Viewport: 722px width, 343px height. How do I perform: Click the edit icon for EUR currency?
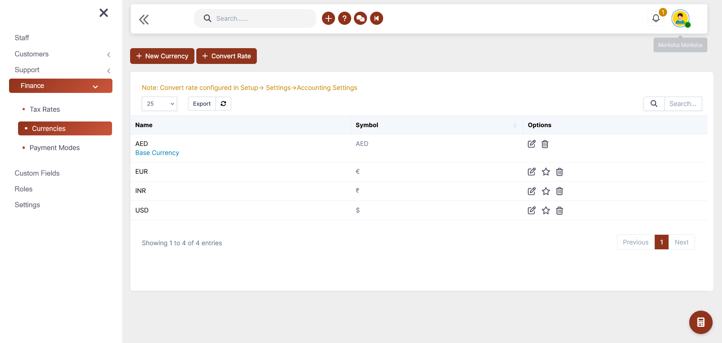click(531, 172)
